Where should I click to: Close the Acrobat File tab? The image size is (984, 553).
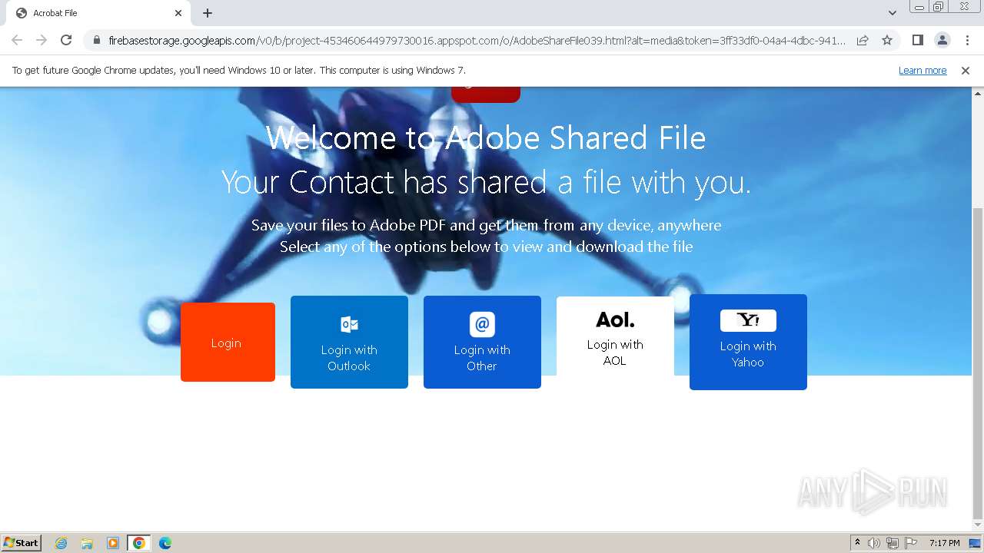click(178, 13)
